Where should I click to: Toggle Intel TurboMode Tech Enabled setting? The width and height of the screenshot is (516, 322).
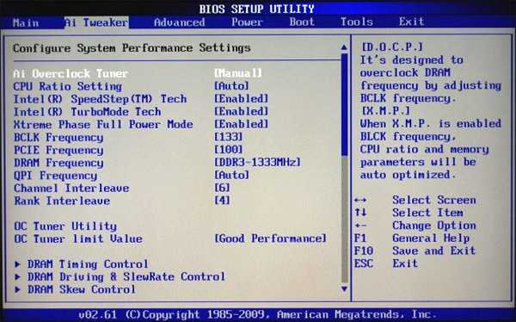pyautogui.click(x=242, y=111)
